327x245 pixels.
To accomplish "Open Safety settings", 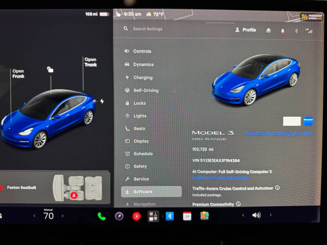I will click(136, 166).
